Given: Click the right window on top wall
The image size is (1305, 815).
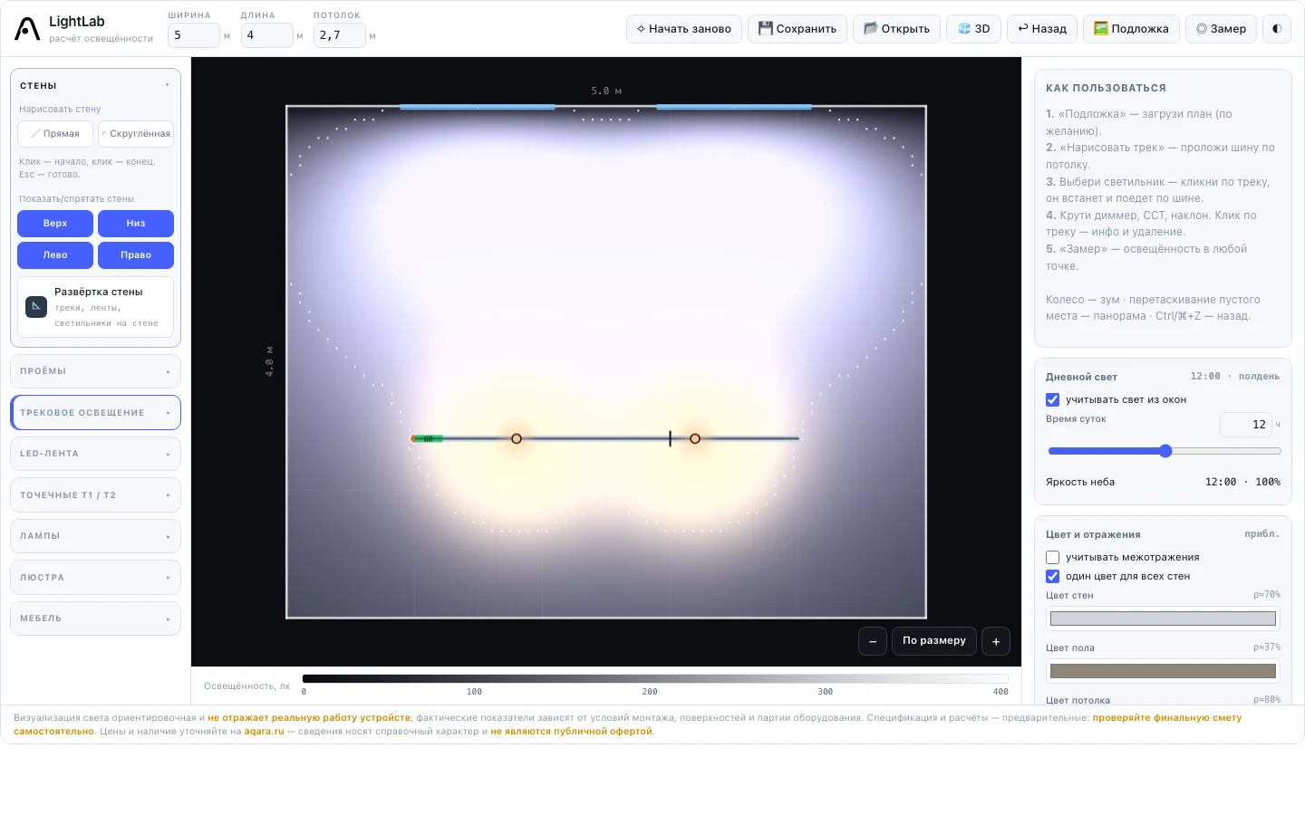Looking at the screenshot, I should 734,107.
